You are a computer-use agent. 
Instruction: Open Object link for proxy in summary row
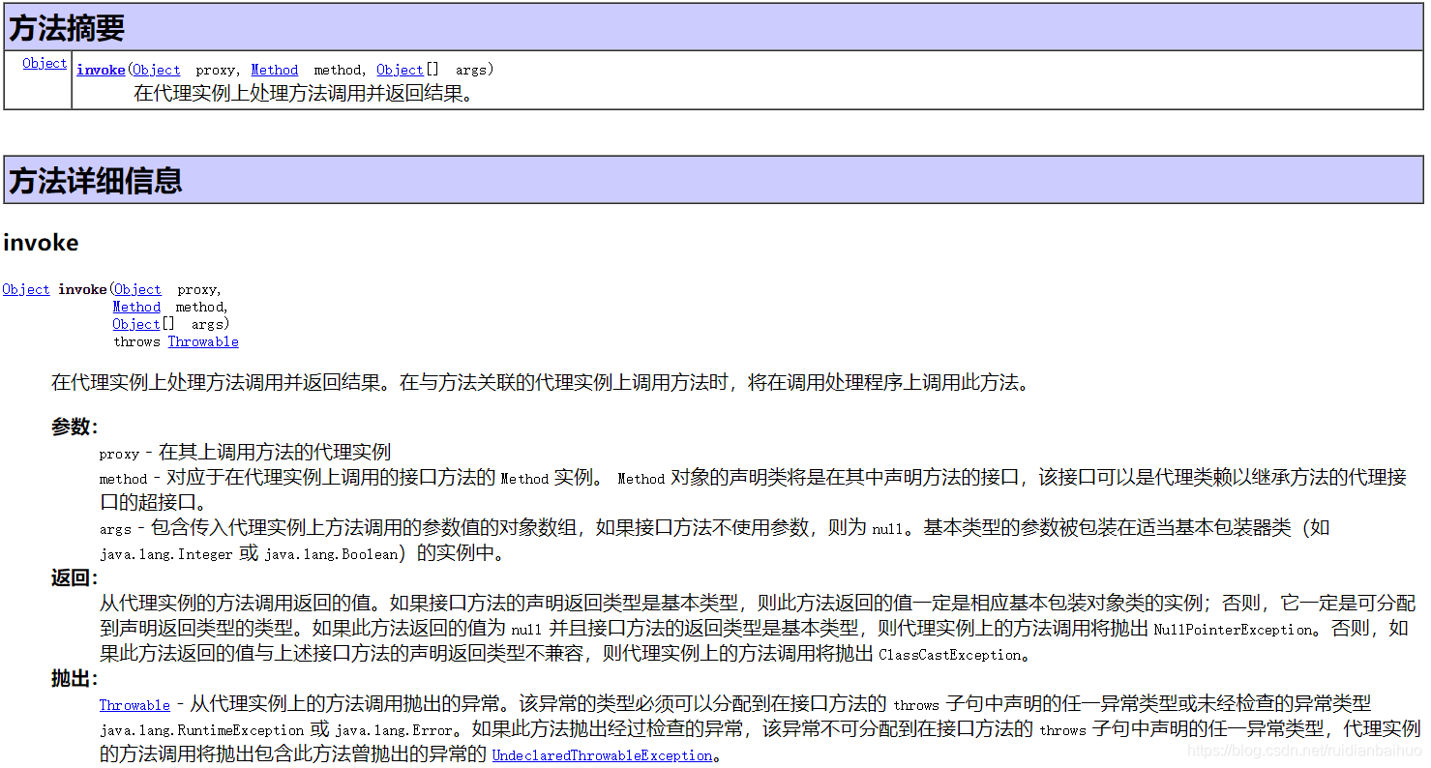(x=157, y=70)
